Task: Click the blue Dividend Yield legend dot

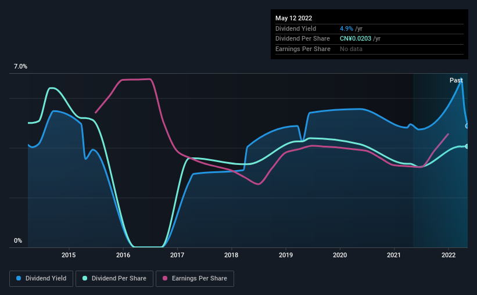Action: pyautogui.click(x=19, y=278)
